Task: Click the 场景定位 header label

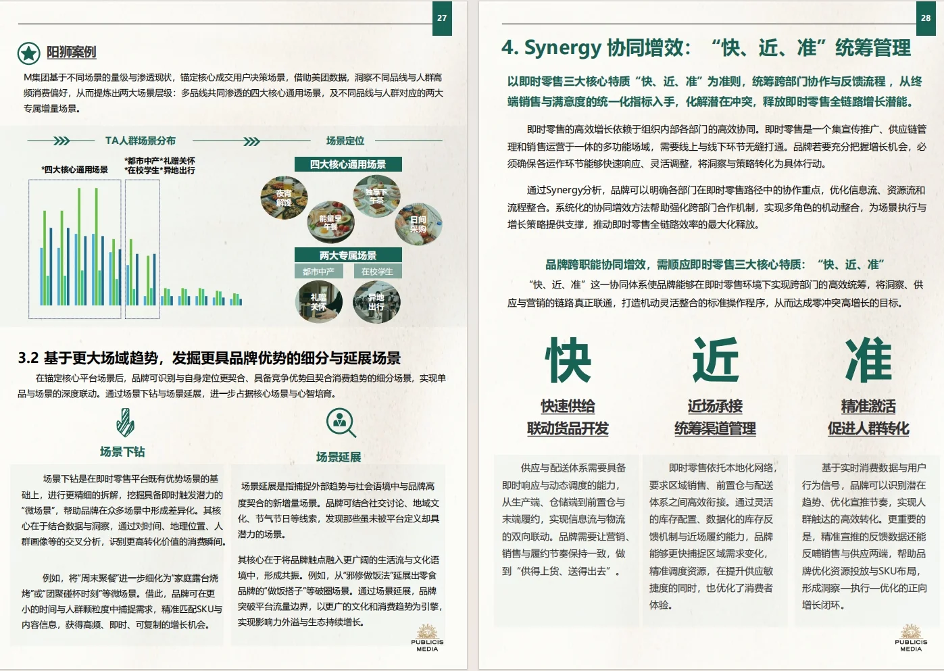Action: click(x=345, y=141)
